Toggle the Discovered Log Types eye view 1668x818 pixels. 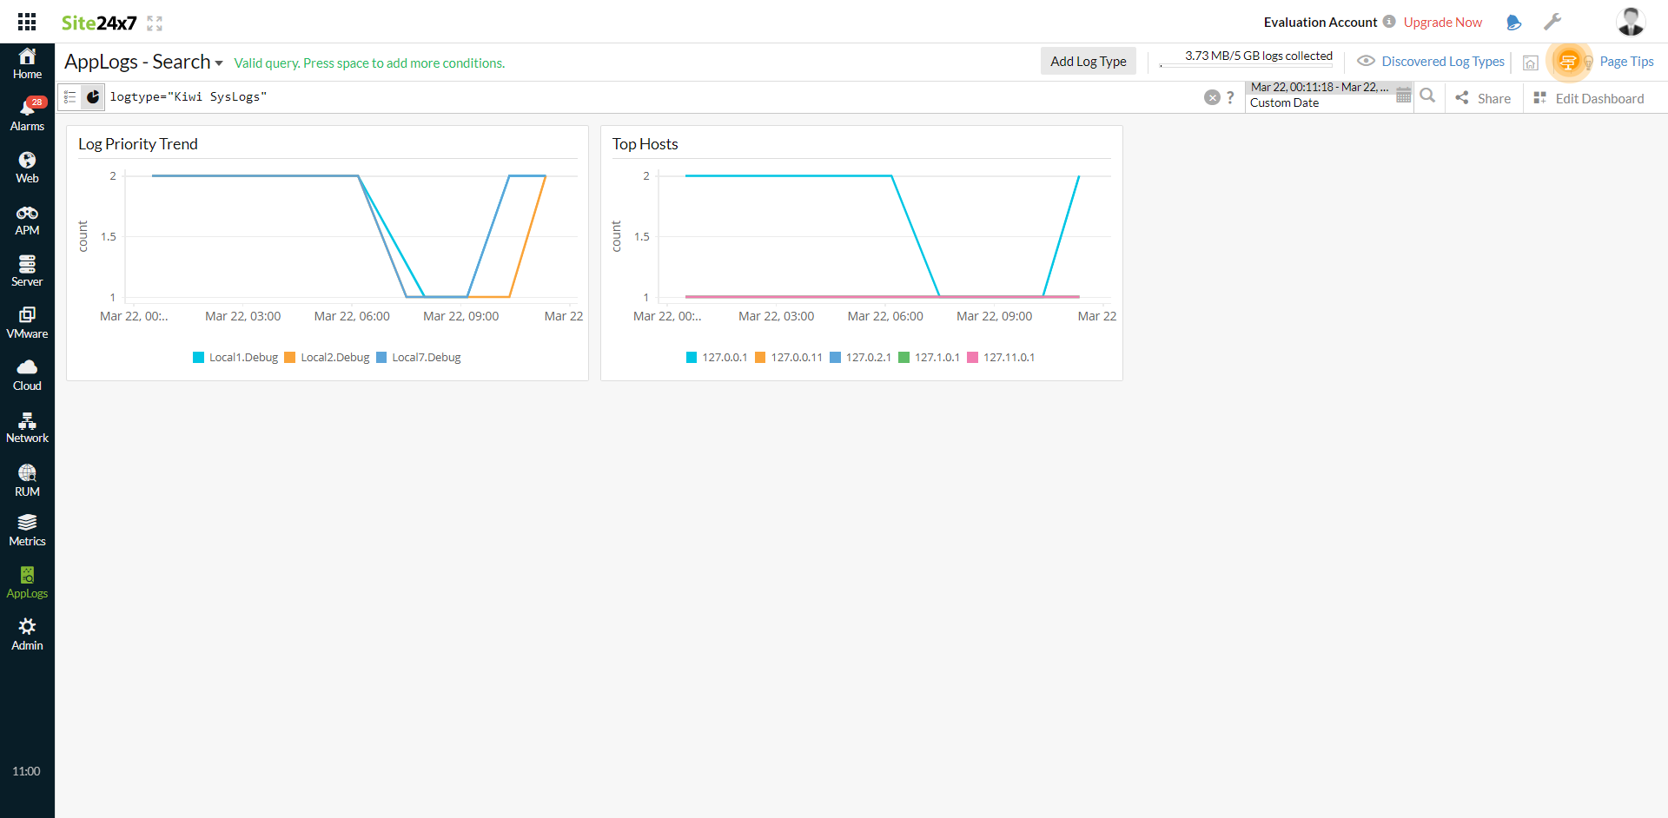pos(1366,61)
